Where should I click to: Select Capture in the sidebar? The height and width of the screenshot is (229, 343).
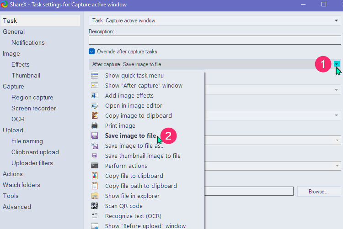13,86
